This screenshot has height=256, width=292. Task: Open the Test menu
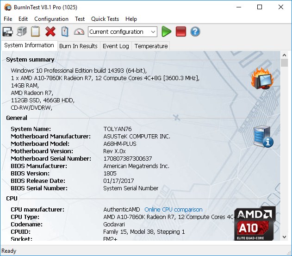tap(80, 19)
